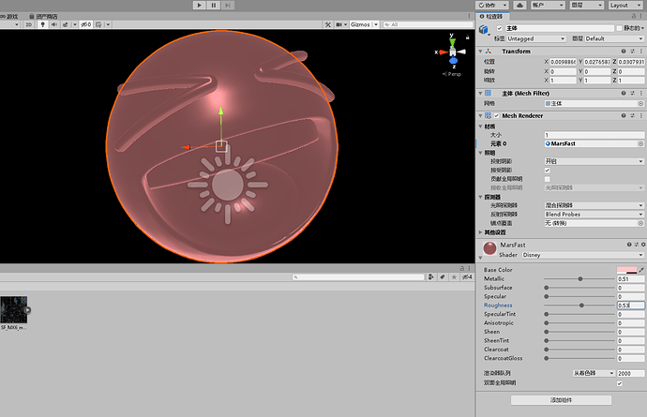Click the orientation gizmo Y axis cone
This screenshot has height=417, width=647.
[x=452, y=41]
